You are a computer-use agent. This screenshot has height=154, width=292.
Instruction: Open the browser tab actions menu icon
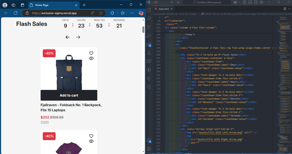click(22, 5)
